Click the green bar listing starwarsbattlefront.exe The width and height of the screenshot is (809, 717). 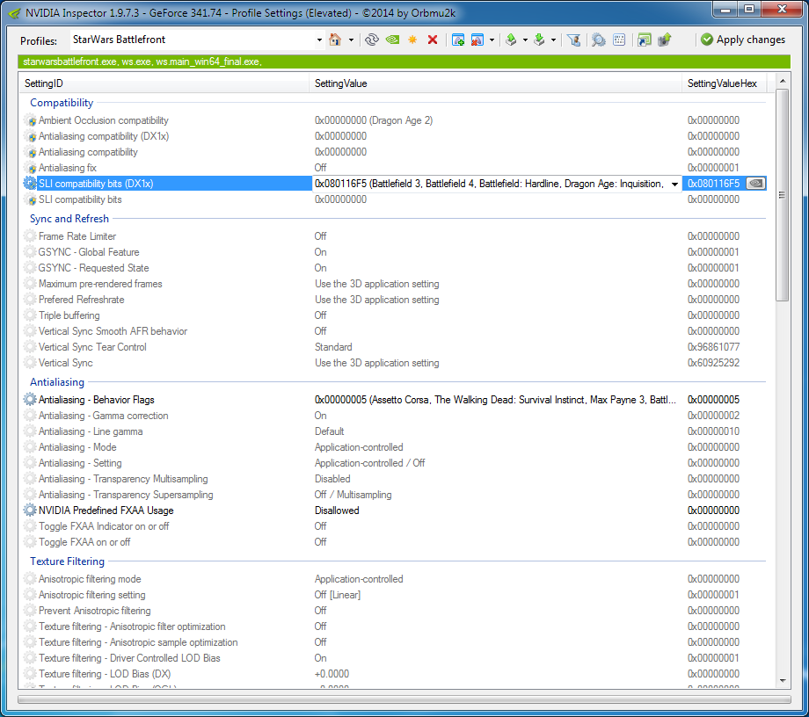click(x=404, y=62)
